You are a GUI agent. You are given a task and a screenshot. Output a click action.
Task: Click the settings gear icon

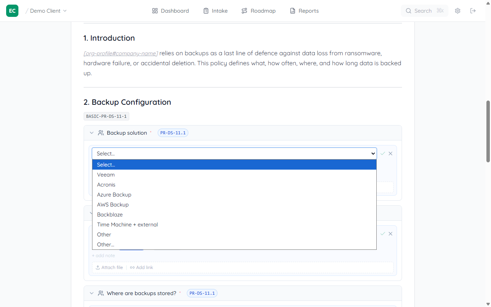pos(458,11)
